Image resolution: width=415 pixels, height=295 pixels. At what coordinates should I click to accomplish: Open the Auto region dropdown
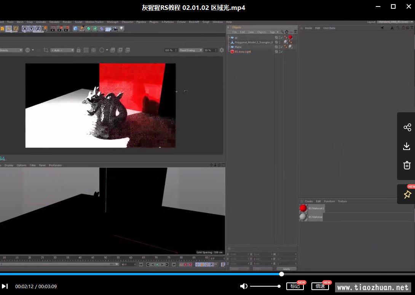[62, 50]
